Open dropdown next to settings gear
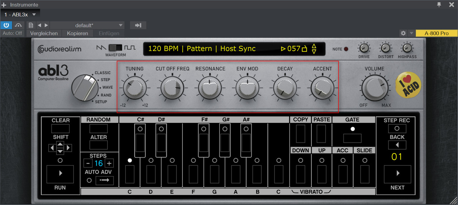Viewport: 458px width, 205px height. tap(411, 33)
